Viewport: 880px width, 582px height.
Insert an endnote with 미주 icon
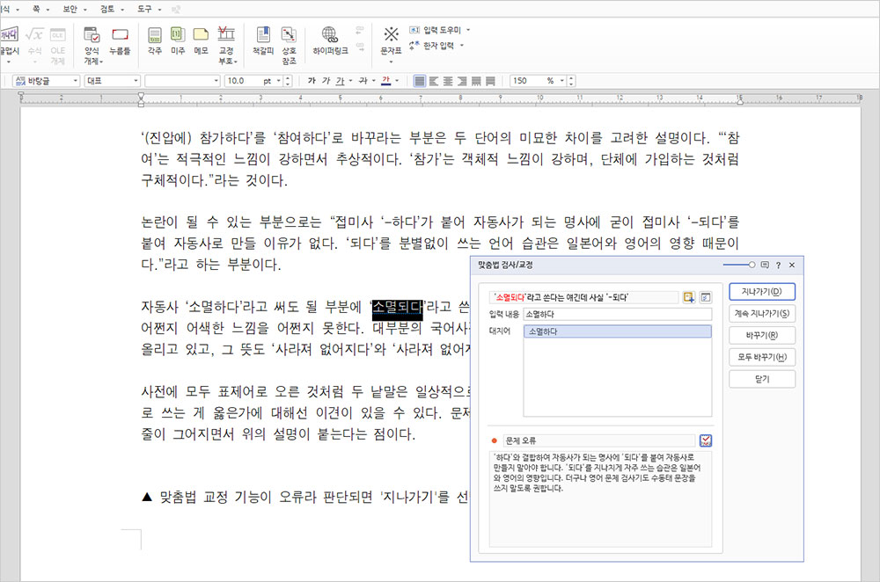pyautogui.click(x=178, y=40)
